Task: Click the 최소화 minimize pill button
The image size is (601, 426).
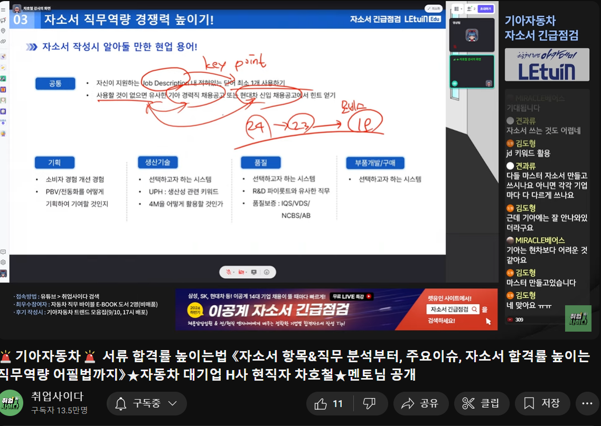Action: [x=434, y=8]
